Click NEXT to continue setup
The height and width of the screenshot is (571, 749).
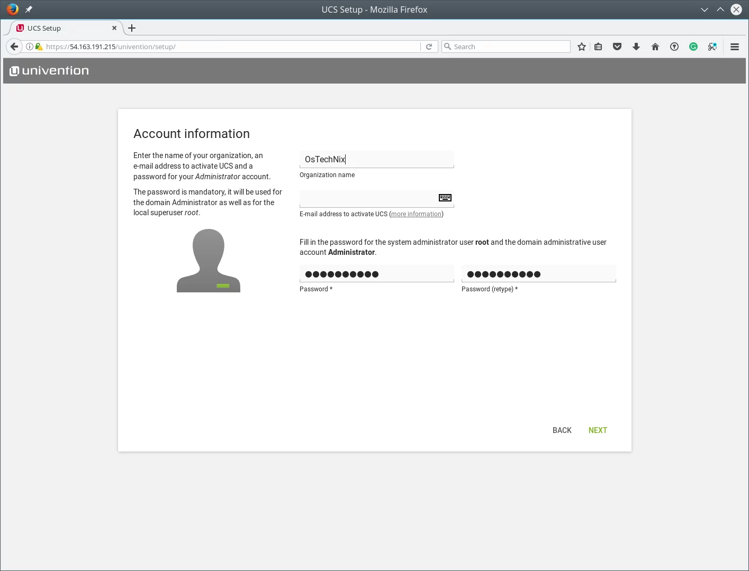click(x=598, y=430)
